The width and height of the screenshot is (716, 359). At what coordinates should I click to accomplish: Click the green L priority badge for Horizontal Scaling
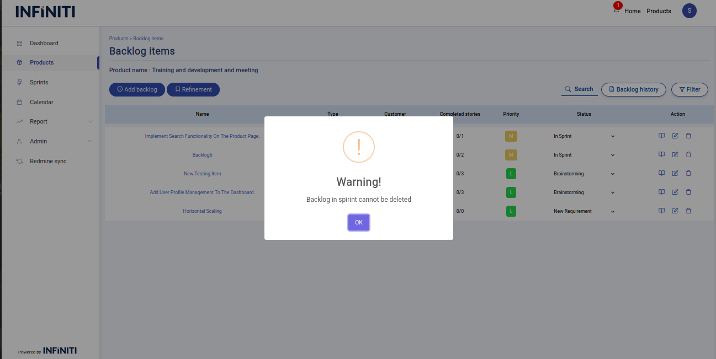511,211
